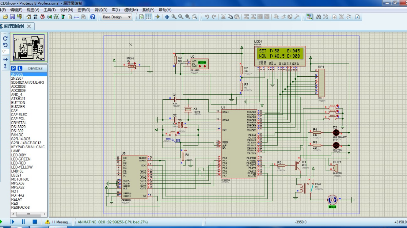
Task: Click the Home page icon
Action: click(28, 17)
